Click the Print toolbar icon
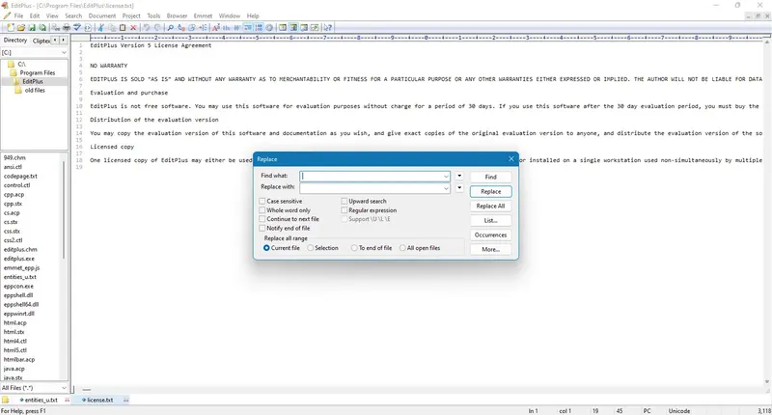 pos(67,28)
